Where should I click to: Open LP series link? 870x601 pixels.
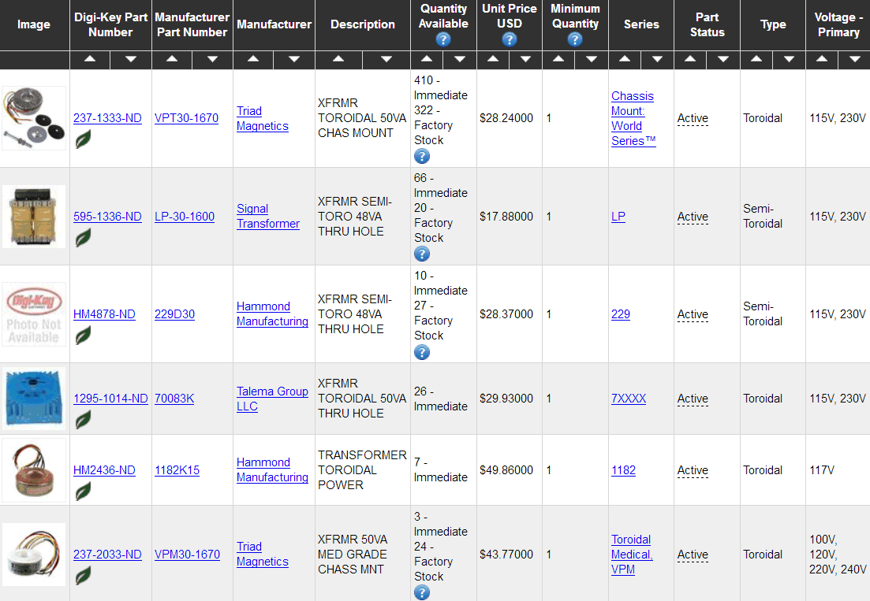(x=618, y=217)
